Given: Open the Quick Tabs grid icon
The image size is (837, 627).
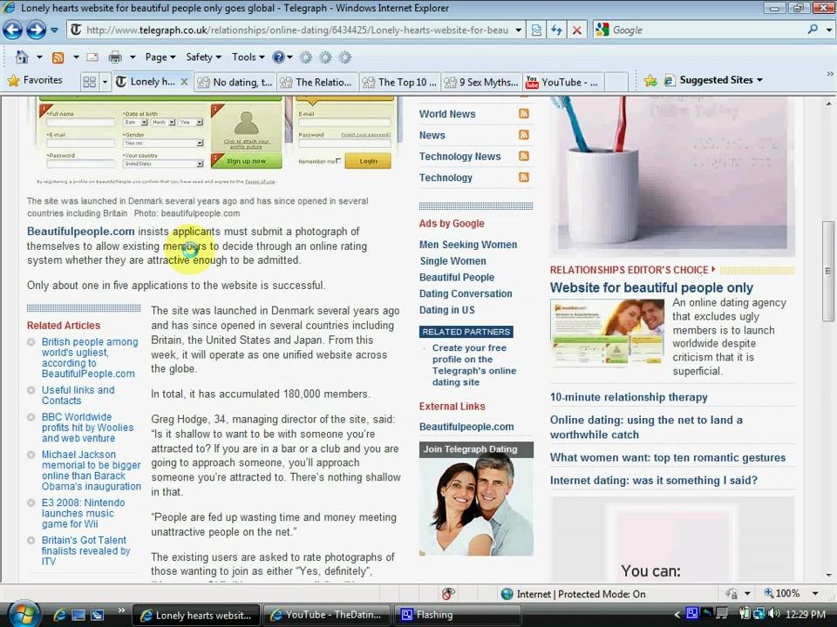Looking at the screenshot, I should click(x=90, y=82).
